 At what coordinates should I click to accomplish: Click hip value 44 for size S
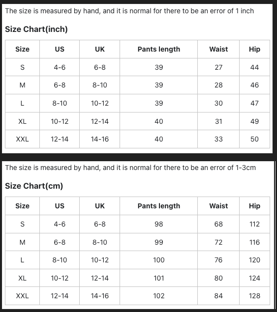[x=254, y=67]
